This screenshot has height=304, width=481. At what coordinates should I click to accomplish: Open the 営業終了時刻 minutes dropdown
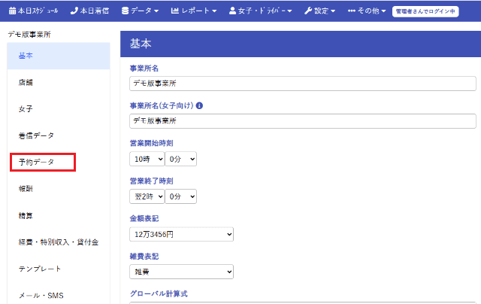tap(180, 196)
